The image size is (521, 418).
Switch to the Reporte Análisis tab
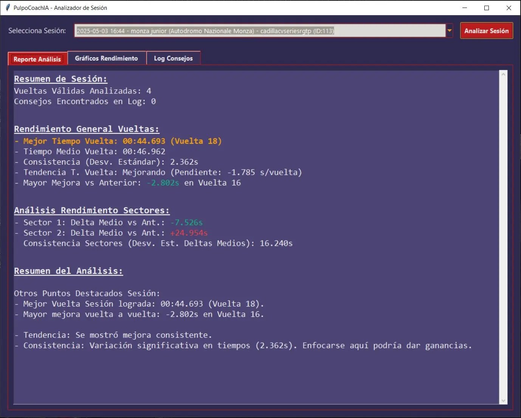[x=37, y=59]
